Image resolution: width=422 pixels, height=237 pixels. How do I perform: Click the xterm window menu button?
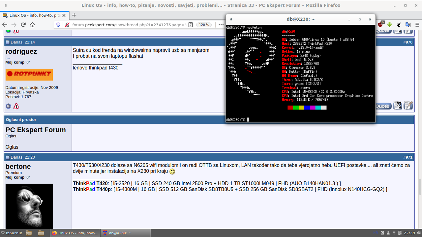pyautogui.click(x=231, y=19)
